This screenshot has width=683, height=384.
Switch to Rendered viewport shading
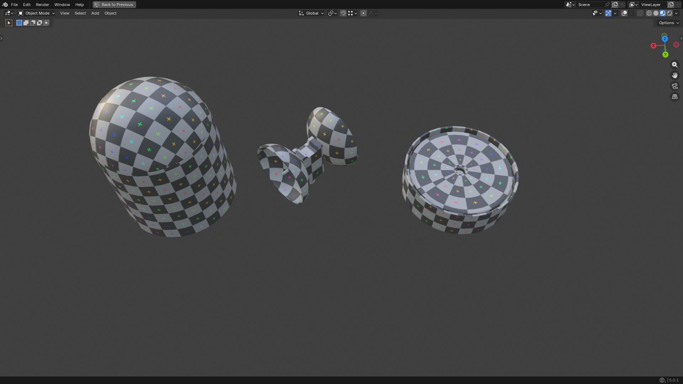coord(669,13)
